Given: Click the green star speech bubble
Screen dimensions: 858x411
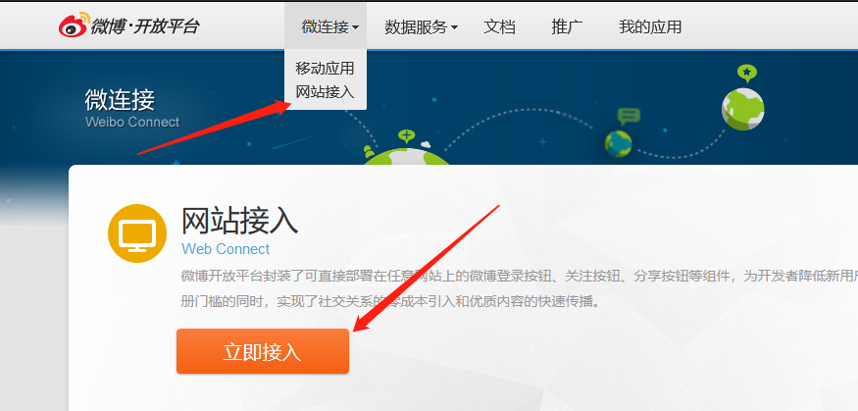Looking at the screenshot, I should 747,73.
